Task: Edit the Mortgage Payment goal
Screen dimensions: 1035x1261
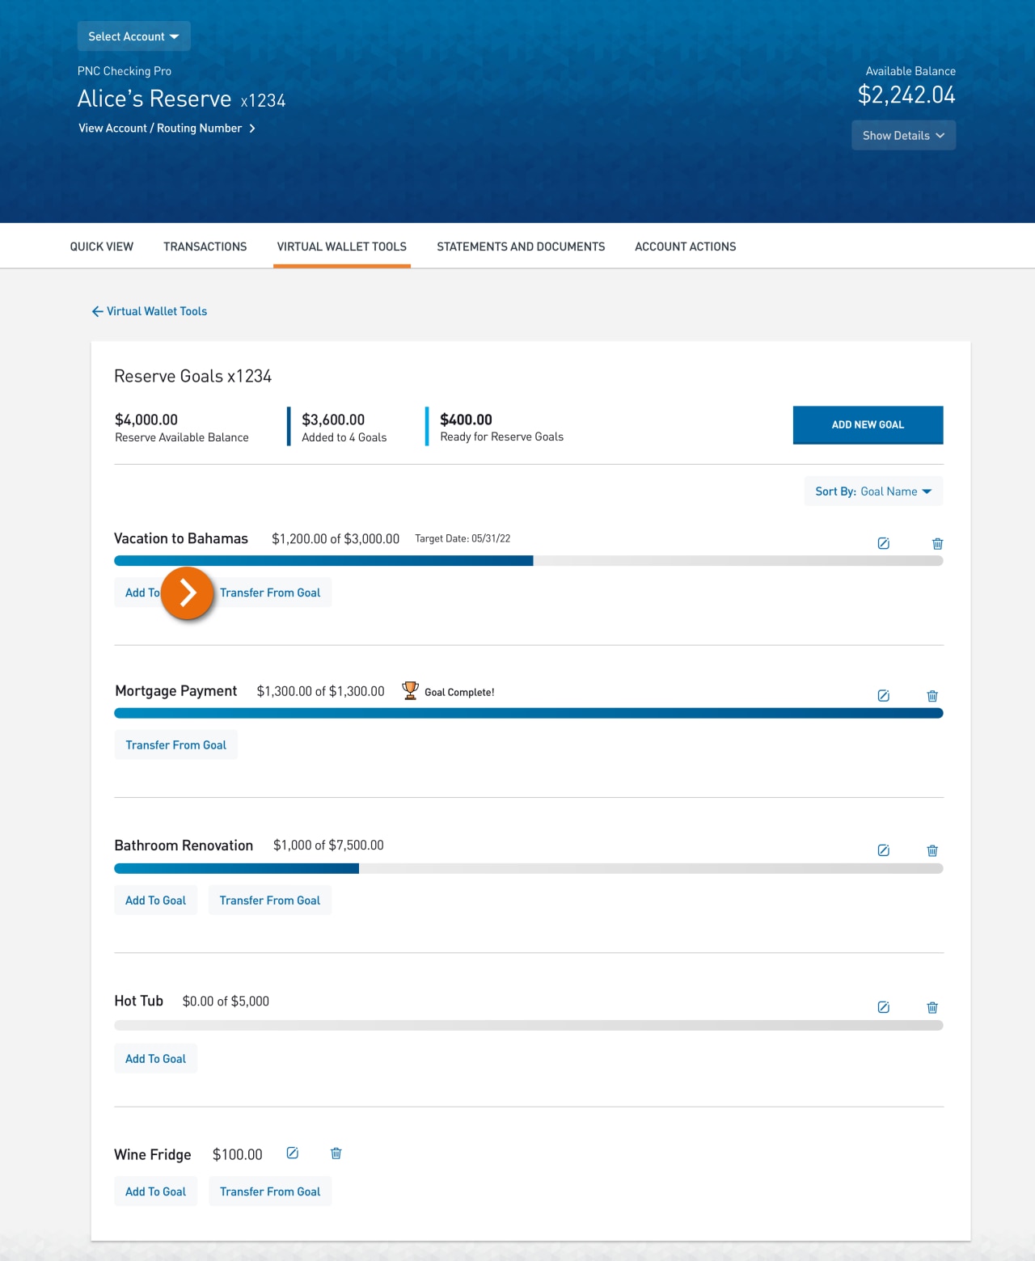Action: [883, 696]
